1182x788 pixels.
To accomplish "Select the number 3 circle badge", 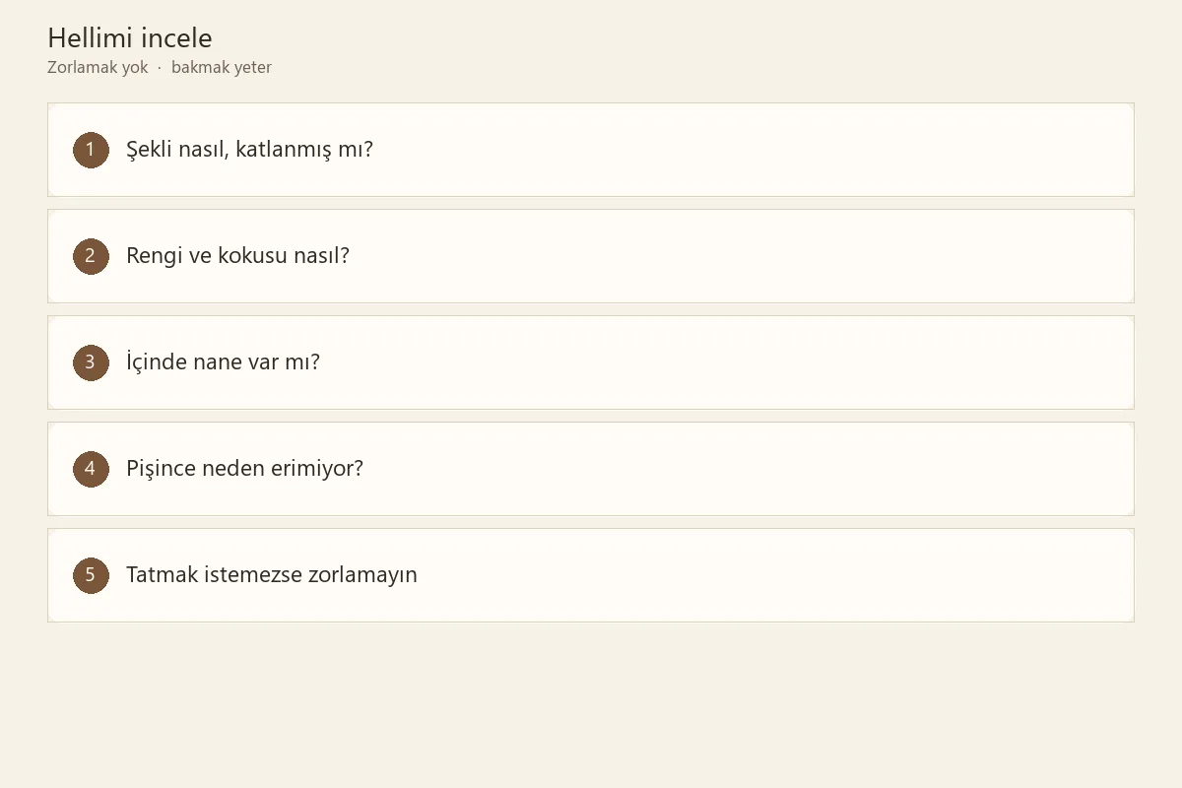I will tap(91, 362).
